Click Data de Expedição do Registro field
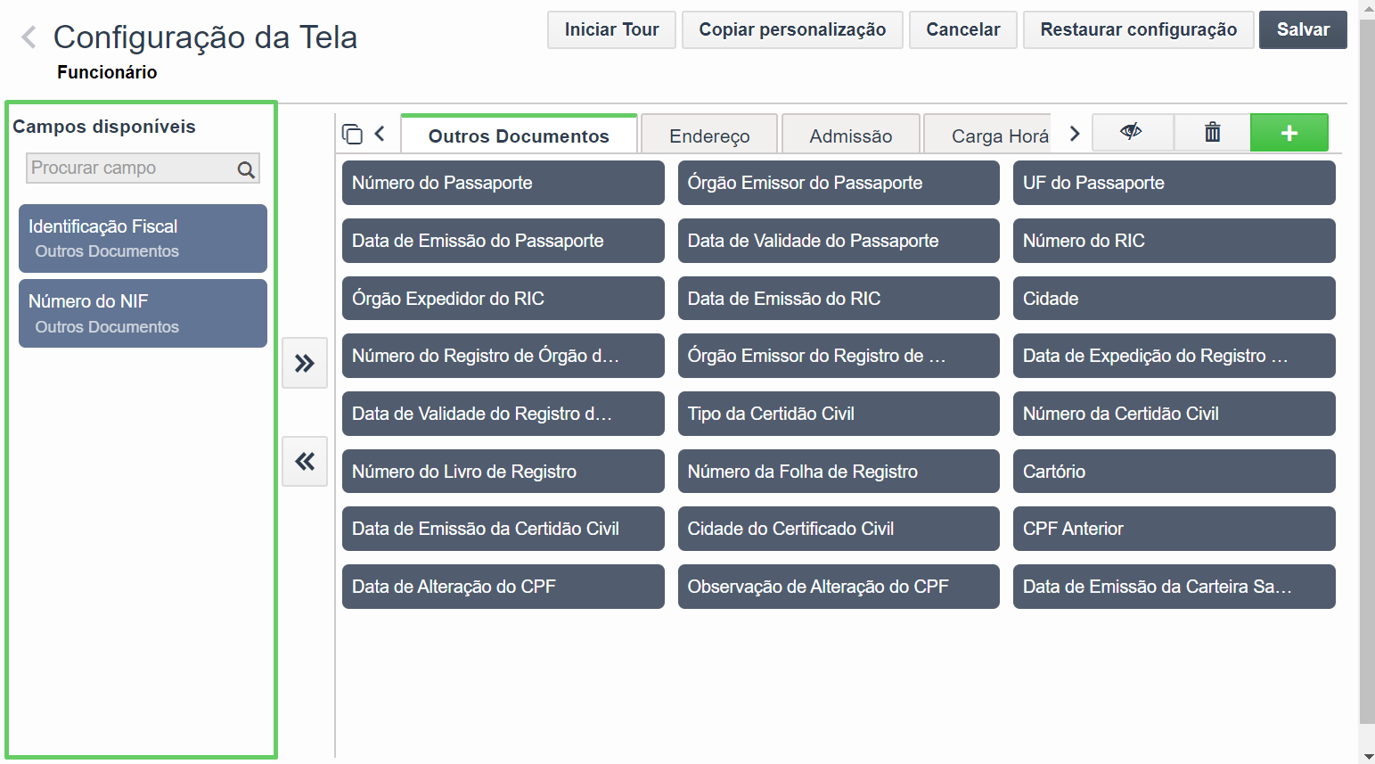The width and height of the screenshot is (1375, 764). (1174, 356)
